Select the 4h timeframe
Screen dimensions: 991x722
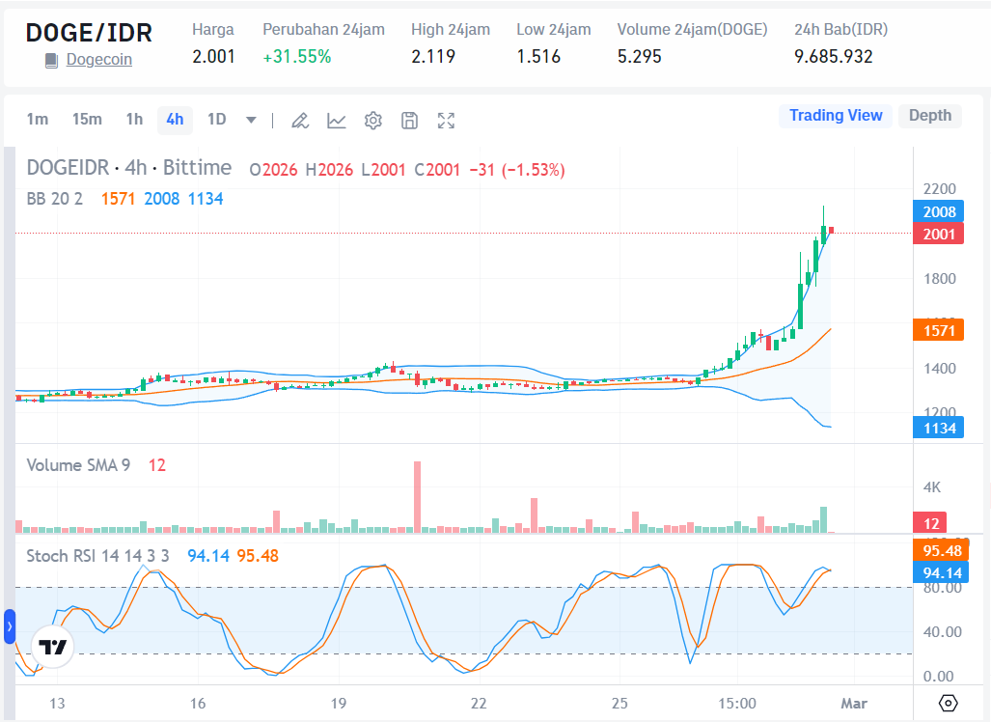click(175, 120)
